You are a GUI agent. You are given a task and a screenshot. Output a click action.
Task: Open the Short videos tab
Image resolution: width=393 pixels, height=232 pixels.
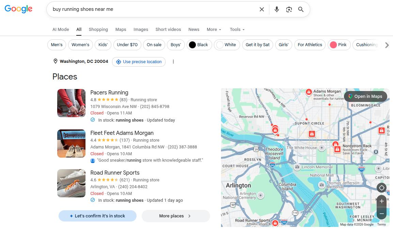[x=168, y=29]
